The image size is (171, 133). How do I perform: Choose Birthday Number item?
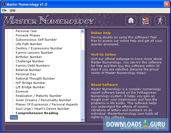[x=29, y=57]
